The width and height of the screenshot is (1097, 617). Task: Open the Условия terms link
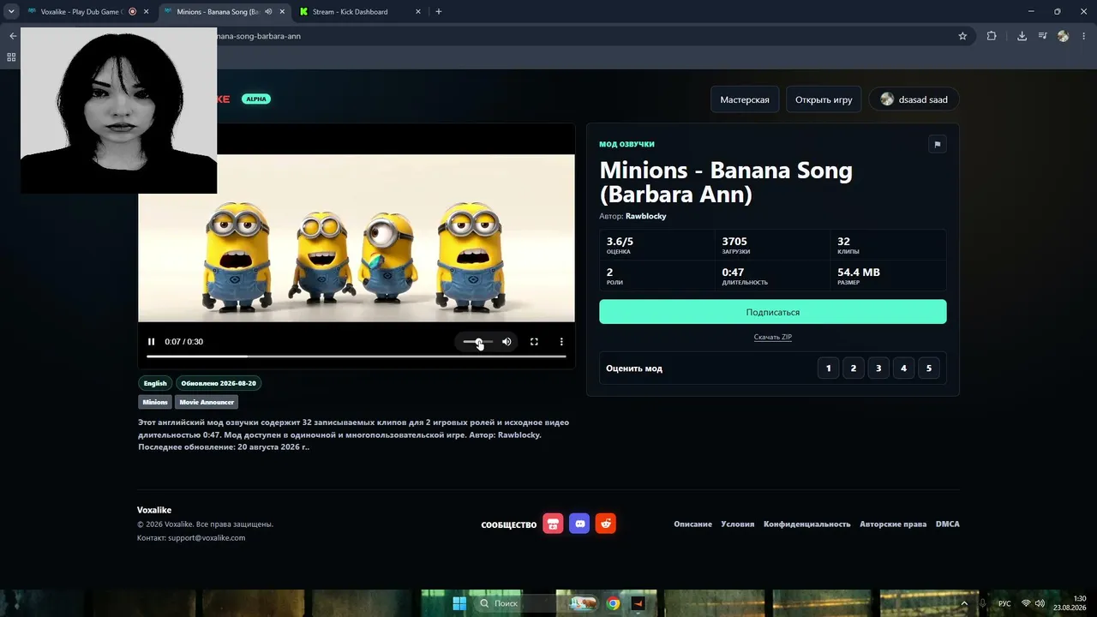(738, 524)
